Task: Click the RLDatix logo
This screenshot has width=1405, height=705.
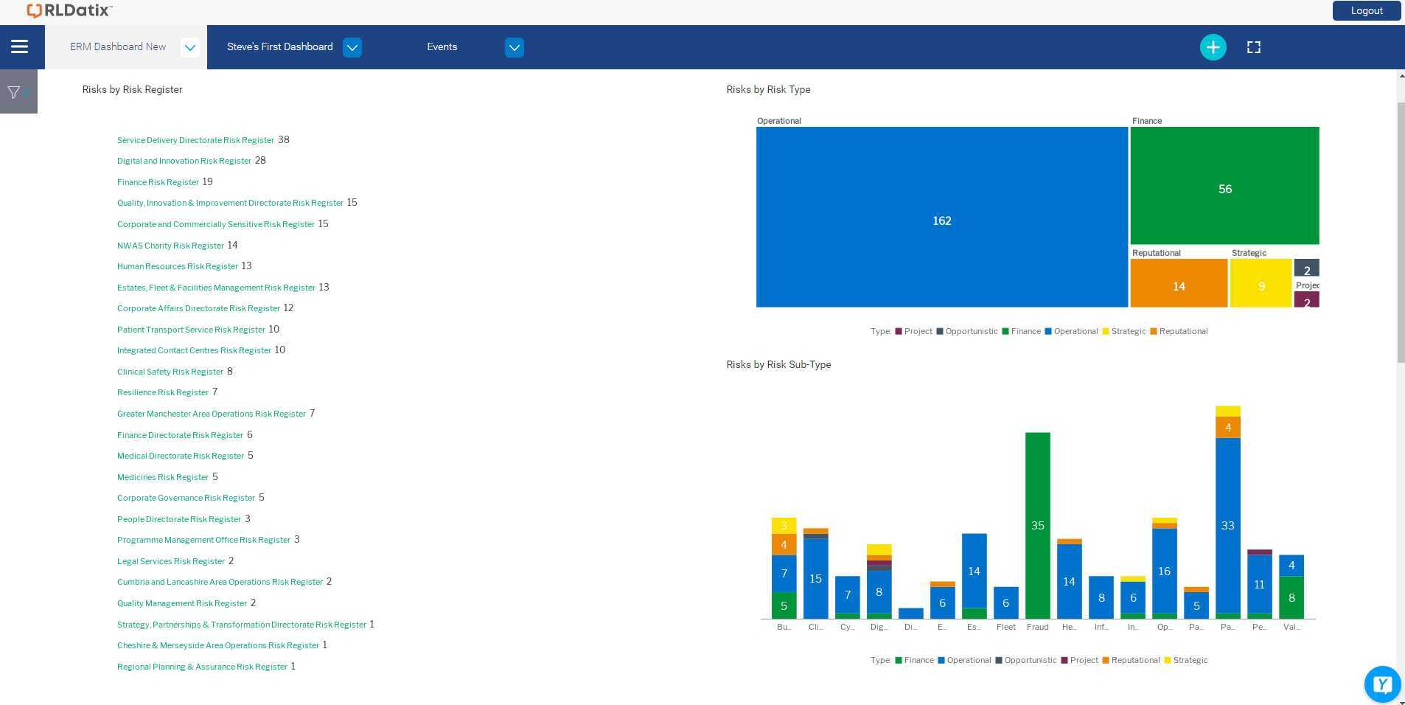Action: click(x=66, y=10)
